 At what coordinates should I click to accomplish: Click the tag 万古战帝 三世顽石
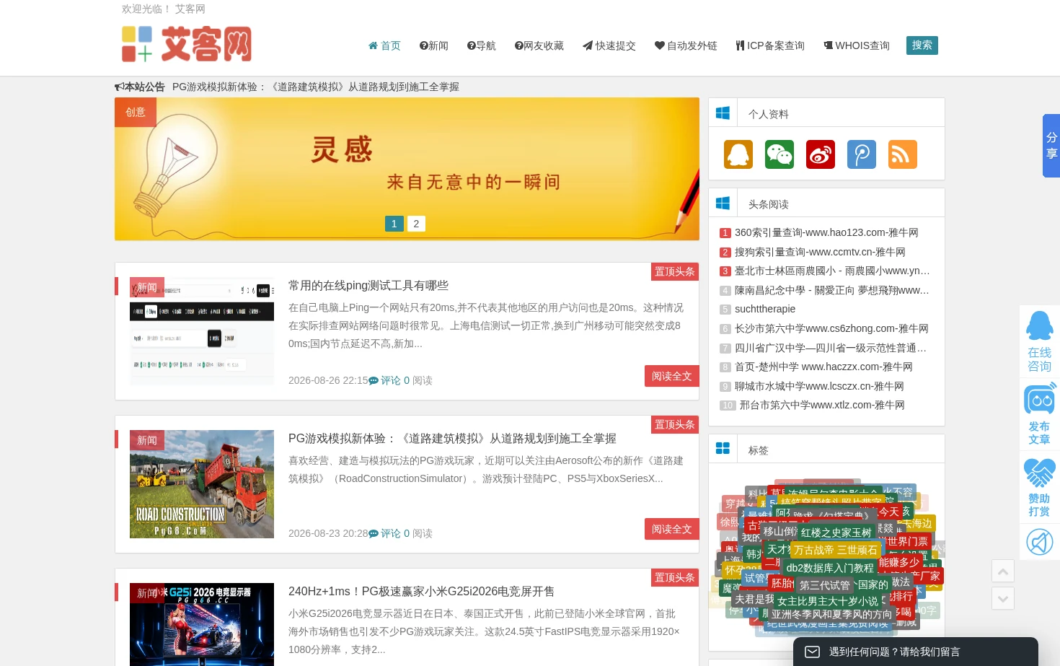click(x=836, y=550)
